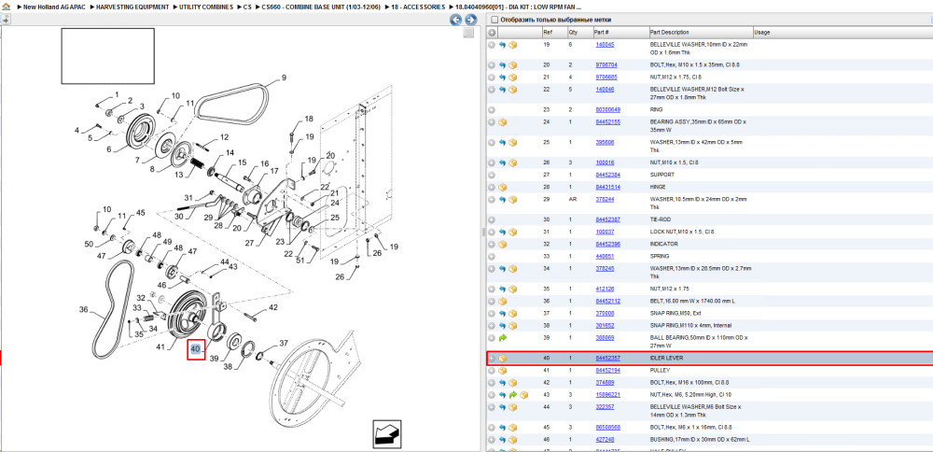Click green arrow icon on ref 43 row
Screen dimensions: 933x452
coord(512,395)
